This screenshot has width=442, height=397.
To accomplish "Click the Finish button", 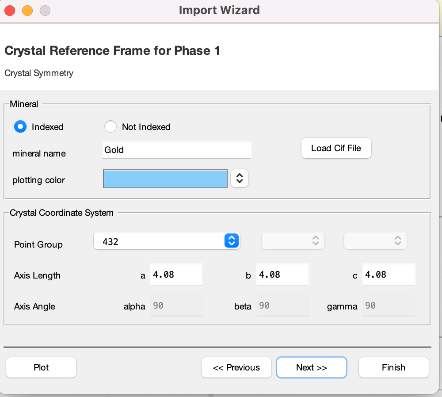I will [393, 367].
